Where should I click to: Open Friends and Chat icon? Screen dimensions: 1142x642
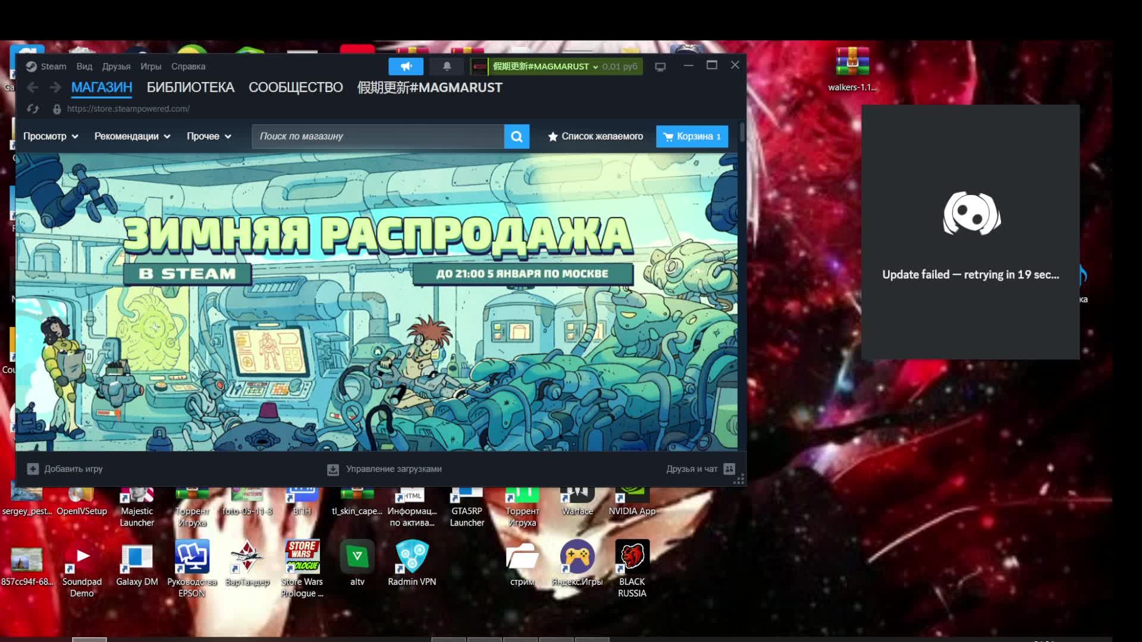pyautogui.click(x=729, y=469)
